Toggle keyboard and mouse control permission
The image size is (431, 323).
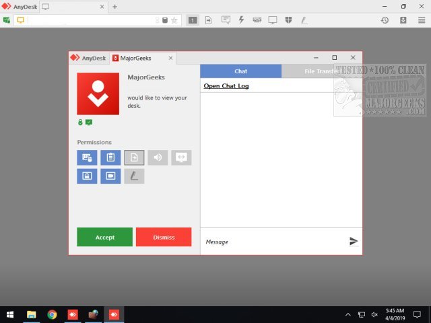tap(87, 157)
